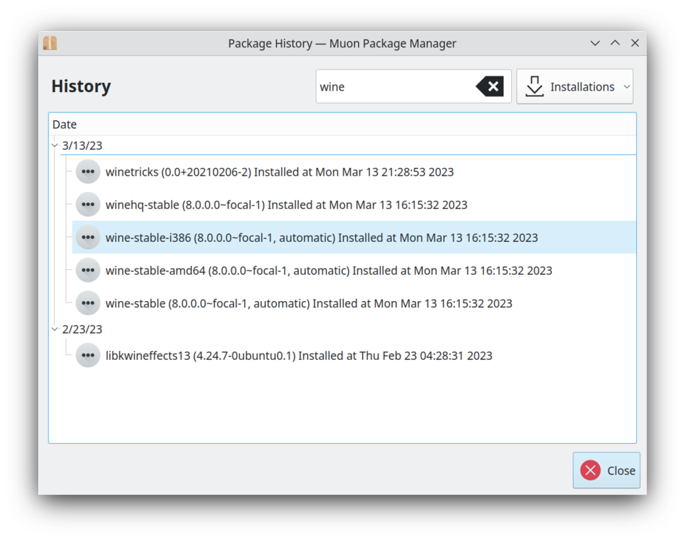Screen dimensions: 685x540
Task: Click the wine-stable-i386 package icon
Action: click(x=88, y=237)
